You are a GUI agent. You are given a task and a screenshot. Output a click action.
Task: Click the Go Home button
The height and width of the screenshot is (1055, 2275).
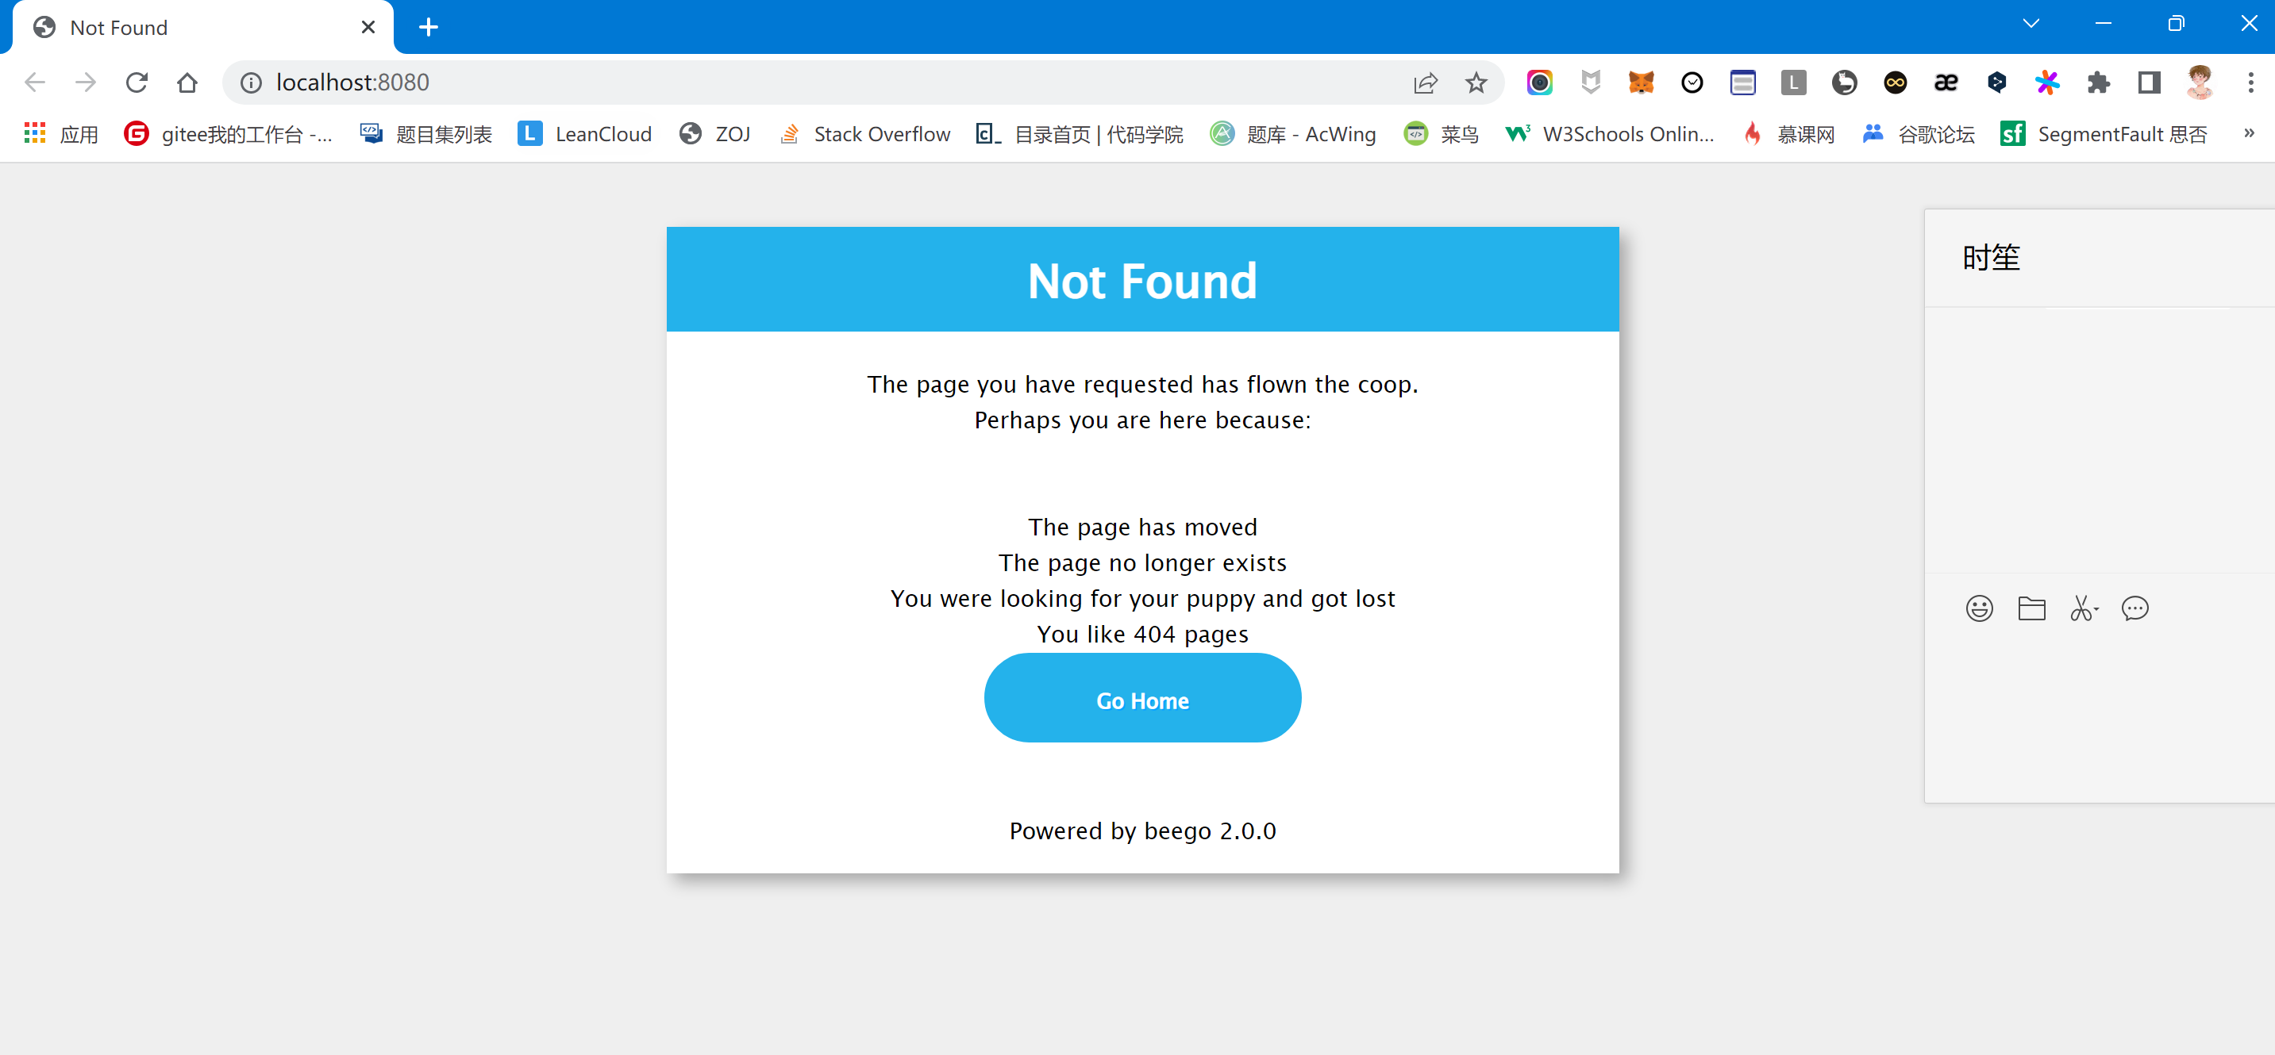click(x=1141, y=700)
